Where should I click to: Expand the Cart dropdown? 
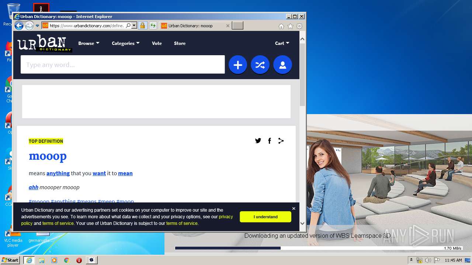(282, 43)
